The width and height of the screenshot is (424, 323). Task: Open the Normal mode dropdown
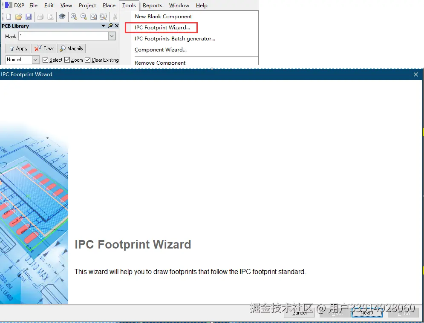35,60
